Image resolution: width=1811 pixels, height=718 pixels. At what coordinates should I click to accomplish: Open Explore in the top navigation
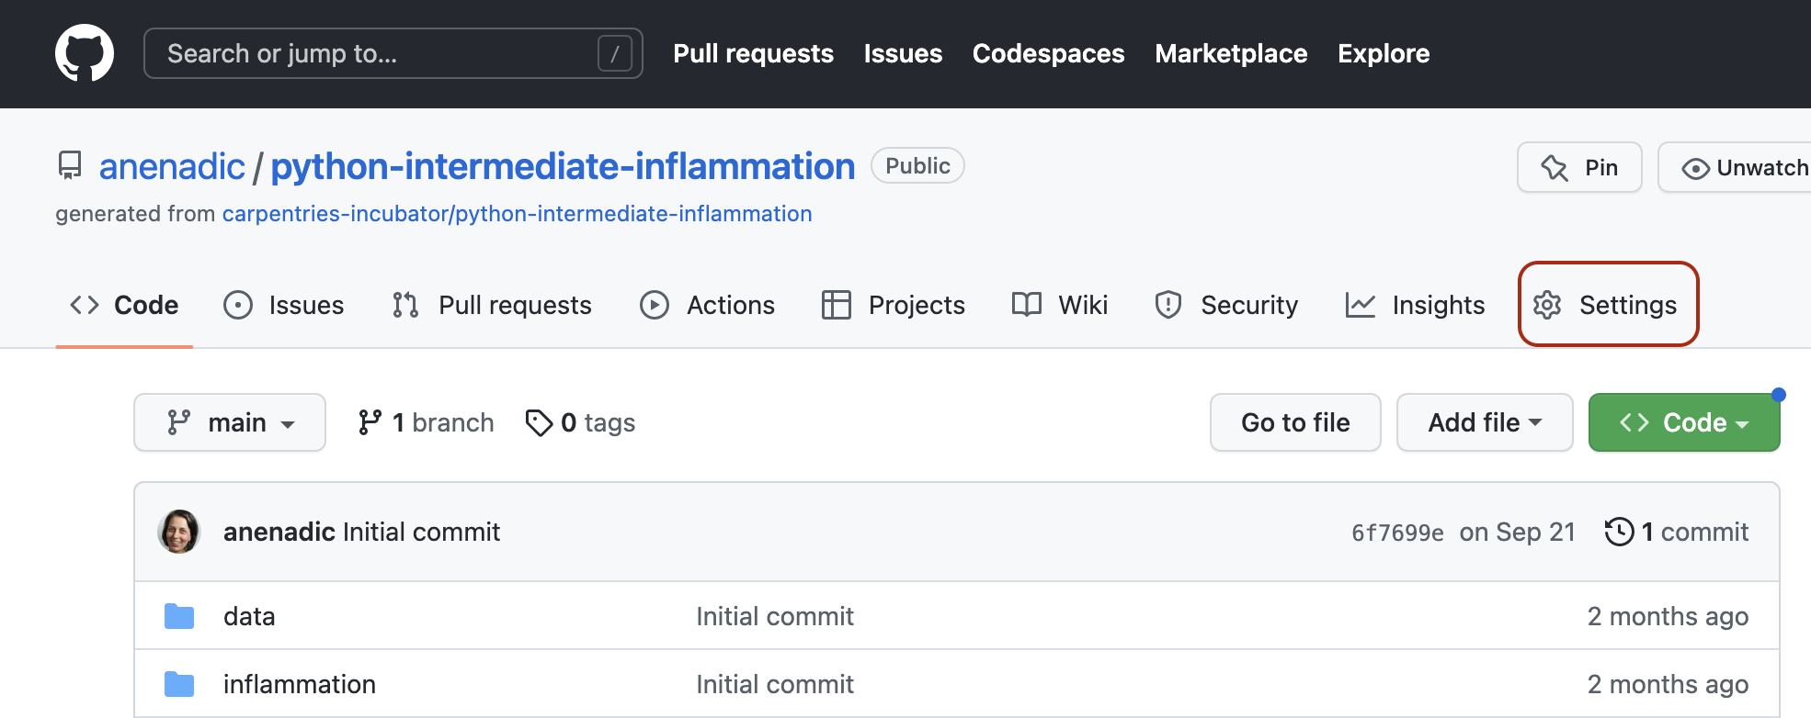coord(1384,53)
